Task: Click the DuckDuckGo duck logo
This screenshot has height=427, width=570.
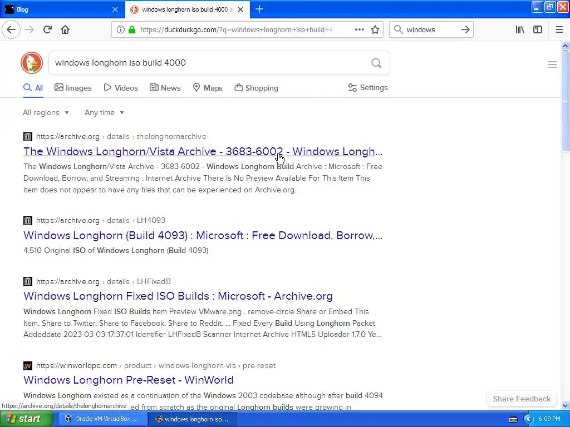Action: coord(32,63)
